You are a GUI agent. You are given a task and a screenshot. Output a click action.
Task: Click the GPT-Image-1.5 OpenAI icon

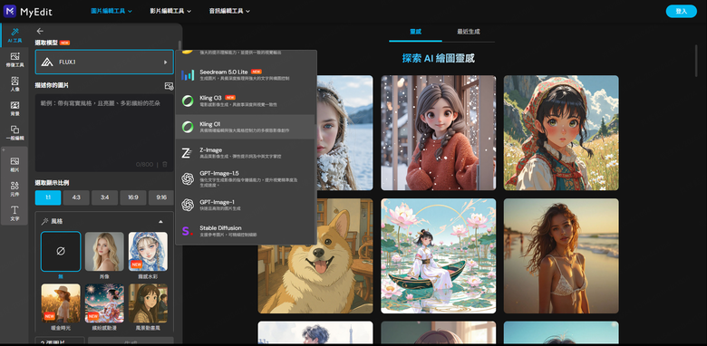coord(188,179)
